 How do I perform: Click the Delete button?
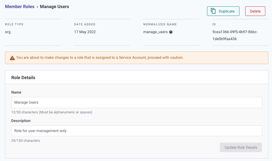click(255, 11)
